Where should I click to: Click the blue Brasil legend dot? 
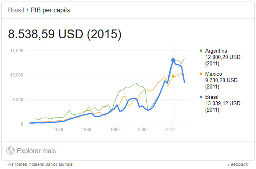tap(200, 97)
